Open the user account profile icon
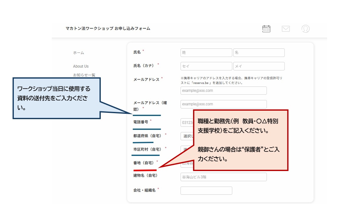 [x=305, y=29]
